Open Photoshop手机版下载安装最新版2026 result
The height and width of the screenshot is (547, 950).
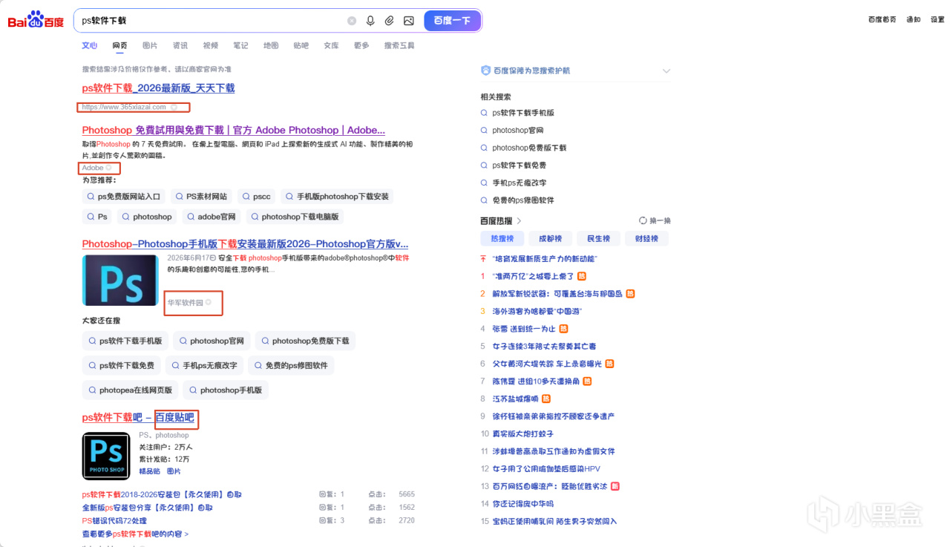[x=245, y=244]
